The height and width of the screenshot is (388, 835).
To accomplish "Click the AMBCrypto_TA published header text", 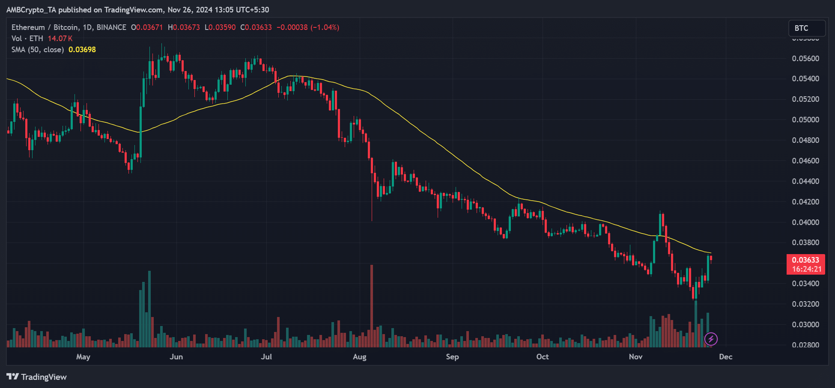I will coord(137,9).
